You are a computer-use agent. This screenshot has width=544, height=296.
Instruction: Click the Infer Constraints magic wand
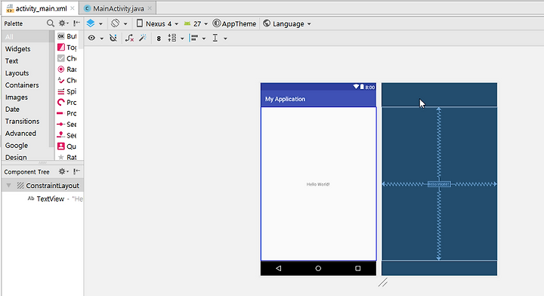pos(143,38)
